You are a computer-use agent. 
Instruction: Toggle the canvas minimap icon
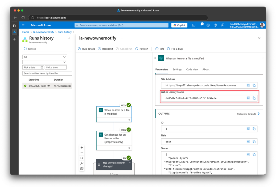82,169
